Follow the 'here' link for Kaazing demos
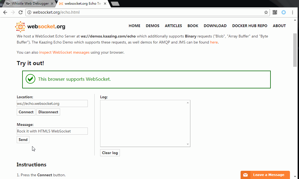The height and width of the screenshot is (179, 299). [x=214, y=42]
